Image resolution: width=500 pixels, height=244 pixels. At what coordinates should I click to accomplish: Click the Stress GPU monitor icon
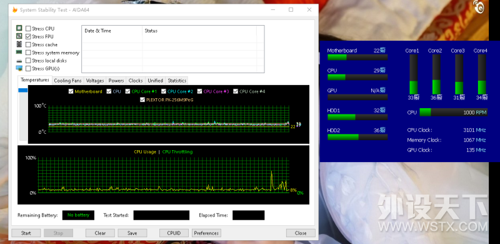pos(19,68)
